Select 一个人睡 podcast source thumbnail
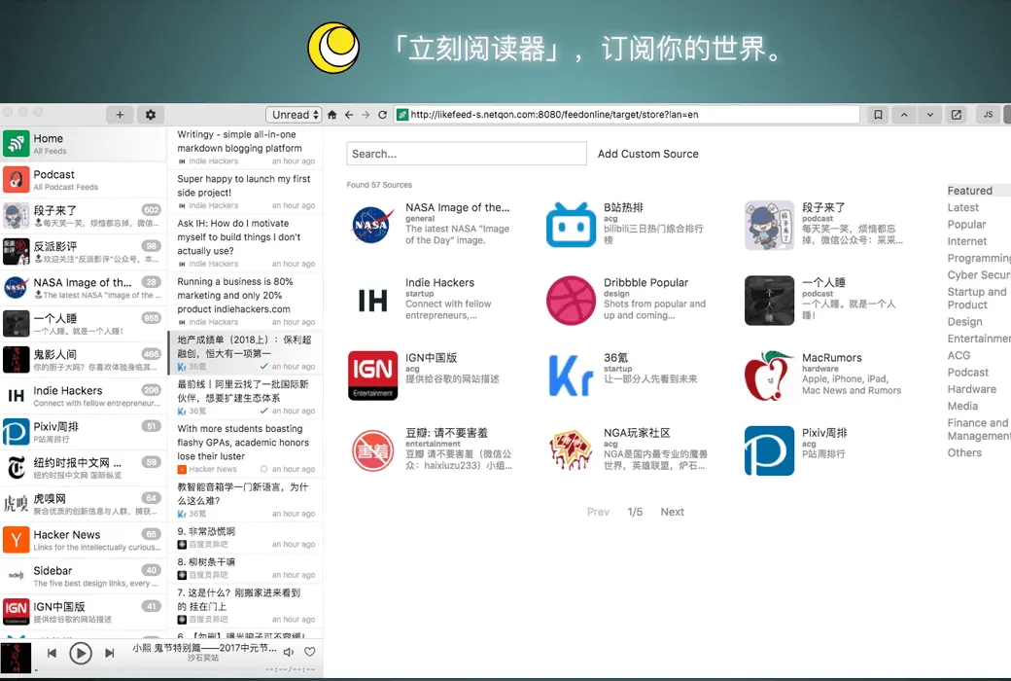The height and width of the screenshot is (681, 1011). coord(769,301)
